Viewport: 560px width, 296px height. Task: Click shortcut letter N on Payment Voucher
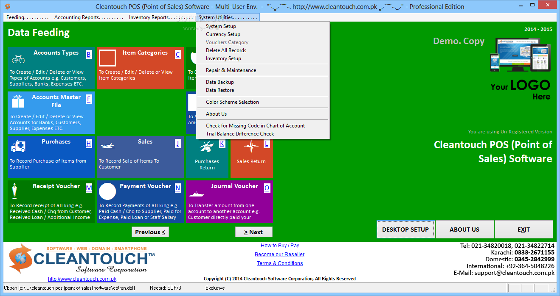[178, 188]
